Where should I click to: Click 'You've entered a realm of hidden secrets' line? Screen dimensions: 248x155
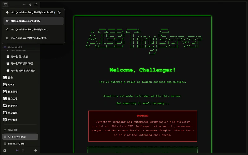(143, 82)
